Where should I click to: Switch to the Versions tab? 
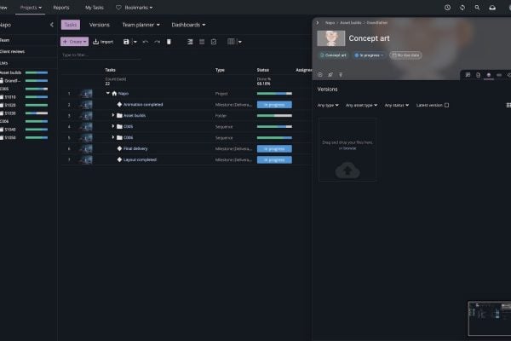(x=100, y=25)
